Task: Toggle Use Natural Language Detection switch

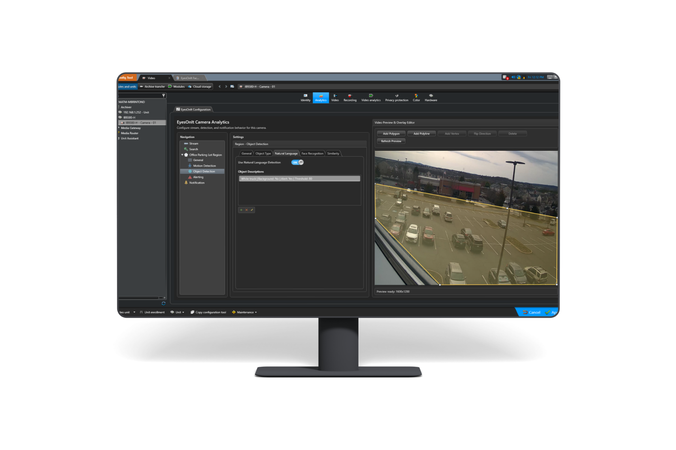Action: pos(297,162)
